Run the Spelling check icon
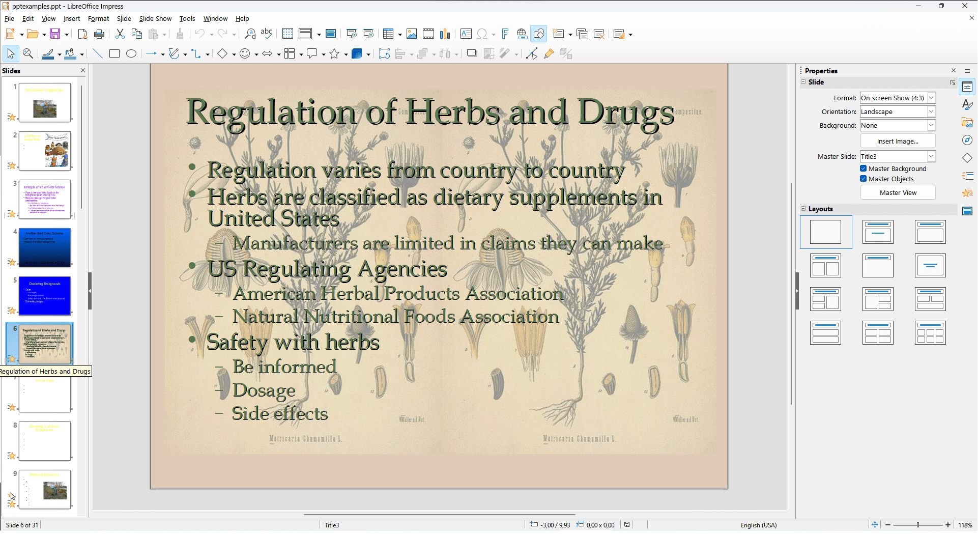Image resolution: width=978 pixels, height=534 pixels. 267,34
